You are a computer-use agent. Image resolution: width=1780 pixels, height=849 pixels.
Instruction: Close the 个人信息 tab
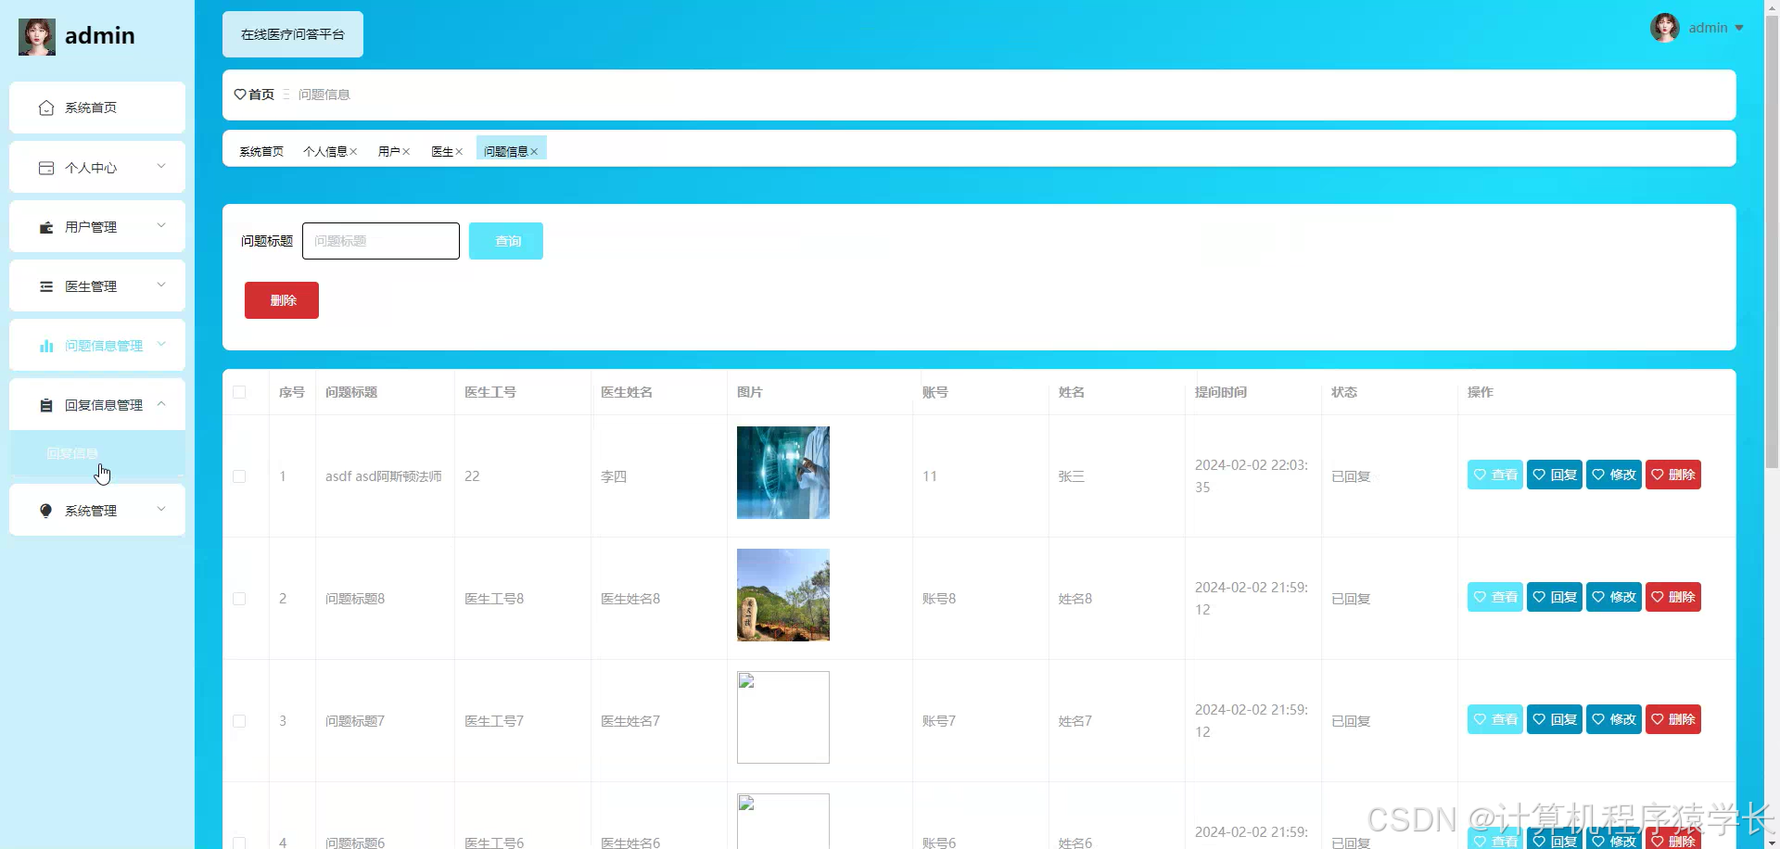click(x=353, y=152)
